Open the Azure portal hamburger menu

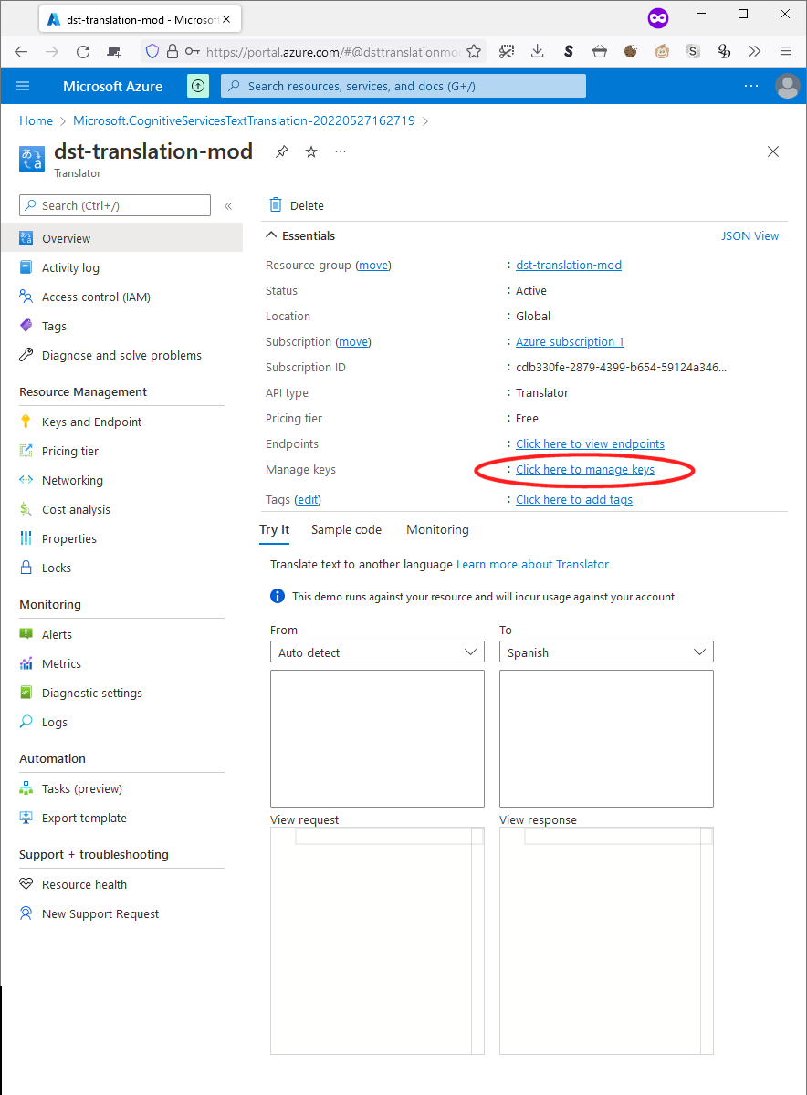(23, 86)
